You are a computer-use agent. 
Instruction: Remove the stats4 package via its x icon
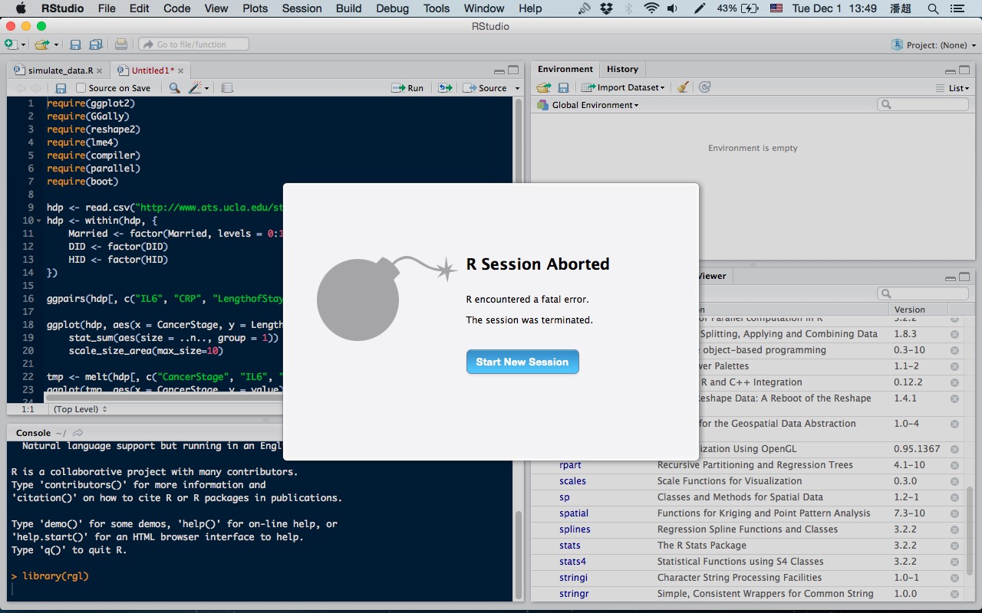(954, 562)
